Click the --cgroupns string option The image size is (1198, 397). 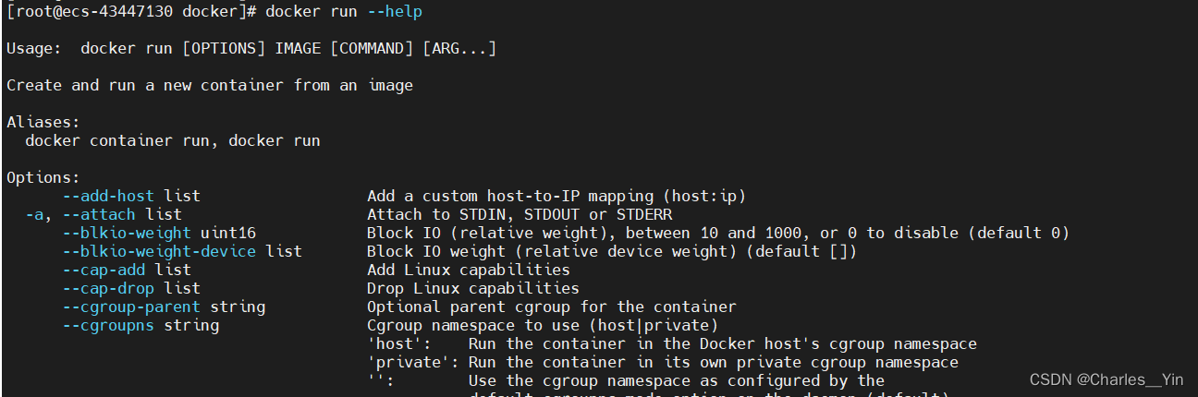tap(141, 325)
